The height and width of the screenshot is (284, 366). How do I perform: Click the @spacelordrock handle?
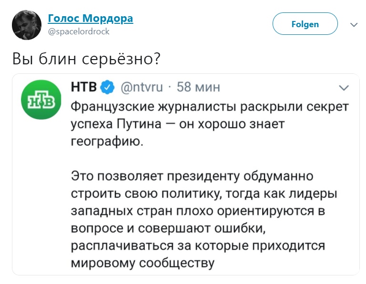click(x=79, y=31)
